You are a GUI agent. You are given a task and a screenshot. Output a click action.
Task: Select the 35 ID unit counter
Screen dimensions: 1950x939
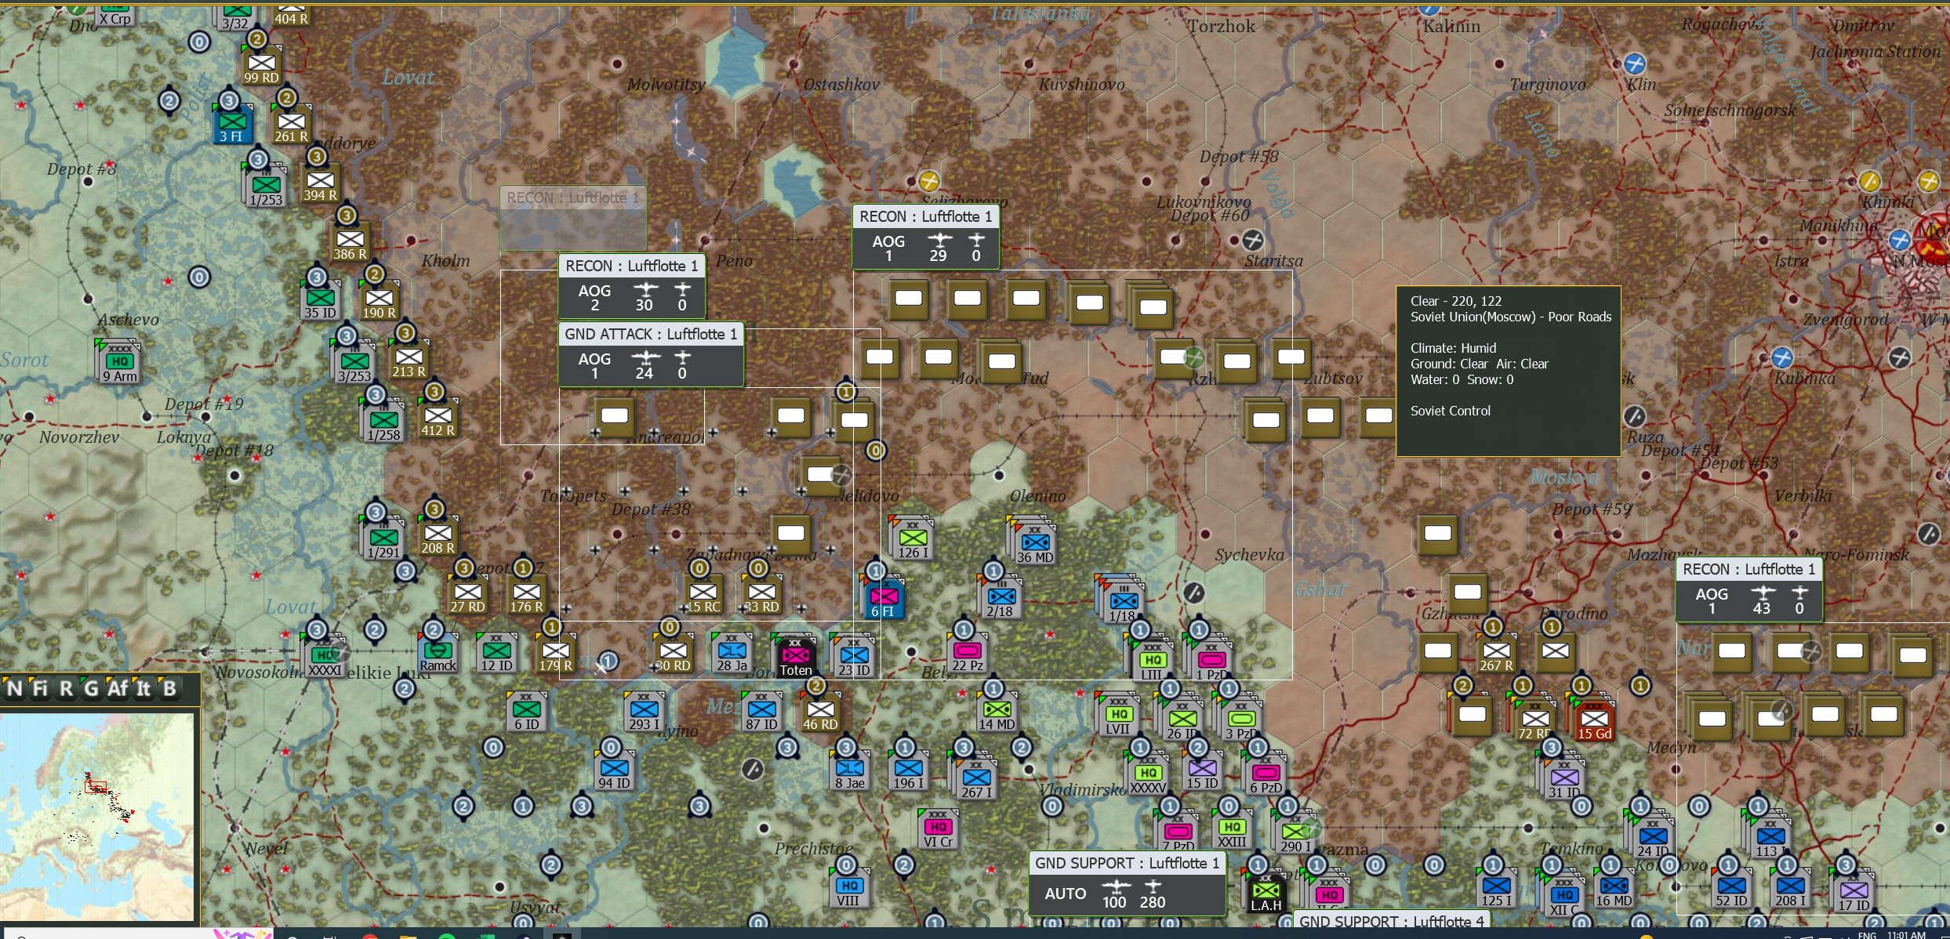[320, 300]
